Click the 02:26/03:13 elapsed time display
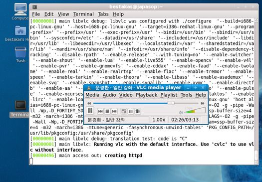 click(x=185, y=120)
